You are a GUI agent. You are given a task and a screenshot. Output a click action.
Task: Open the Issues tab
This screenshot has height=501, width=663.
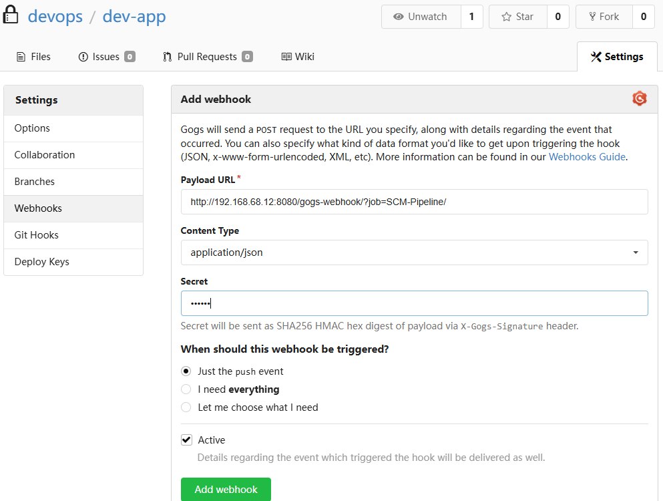[107, 57]
